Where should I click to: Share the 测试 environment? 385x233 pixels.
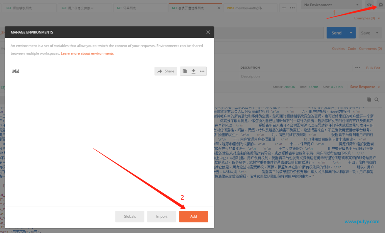[x=166, y=71]
